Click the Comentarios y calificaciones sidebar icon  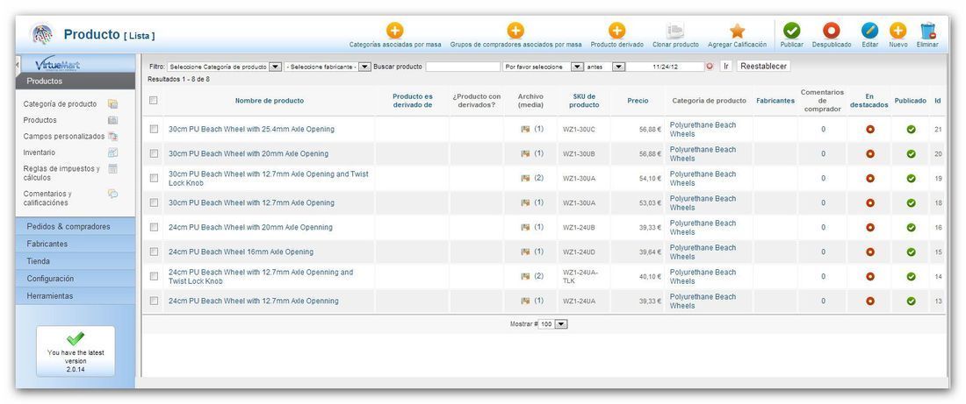tap(112, 193)
